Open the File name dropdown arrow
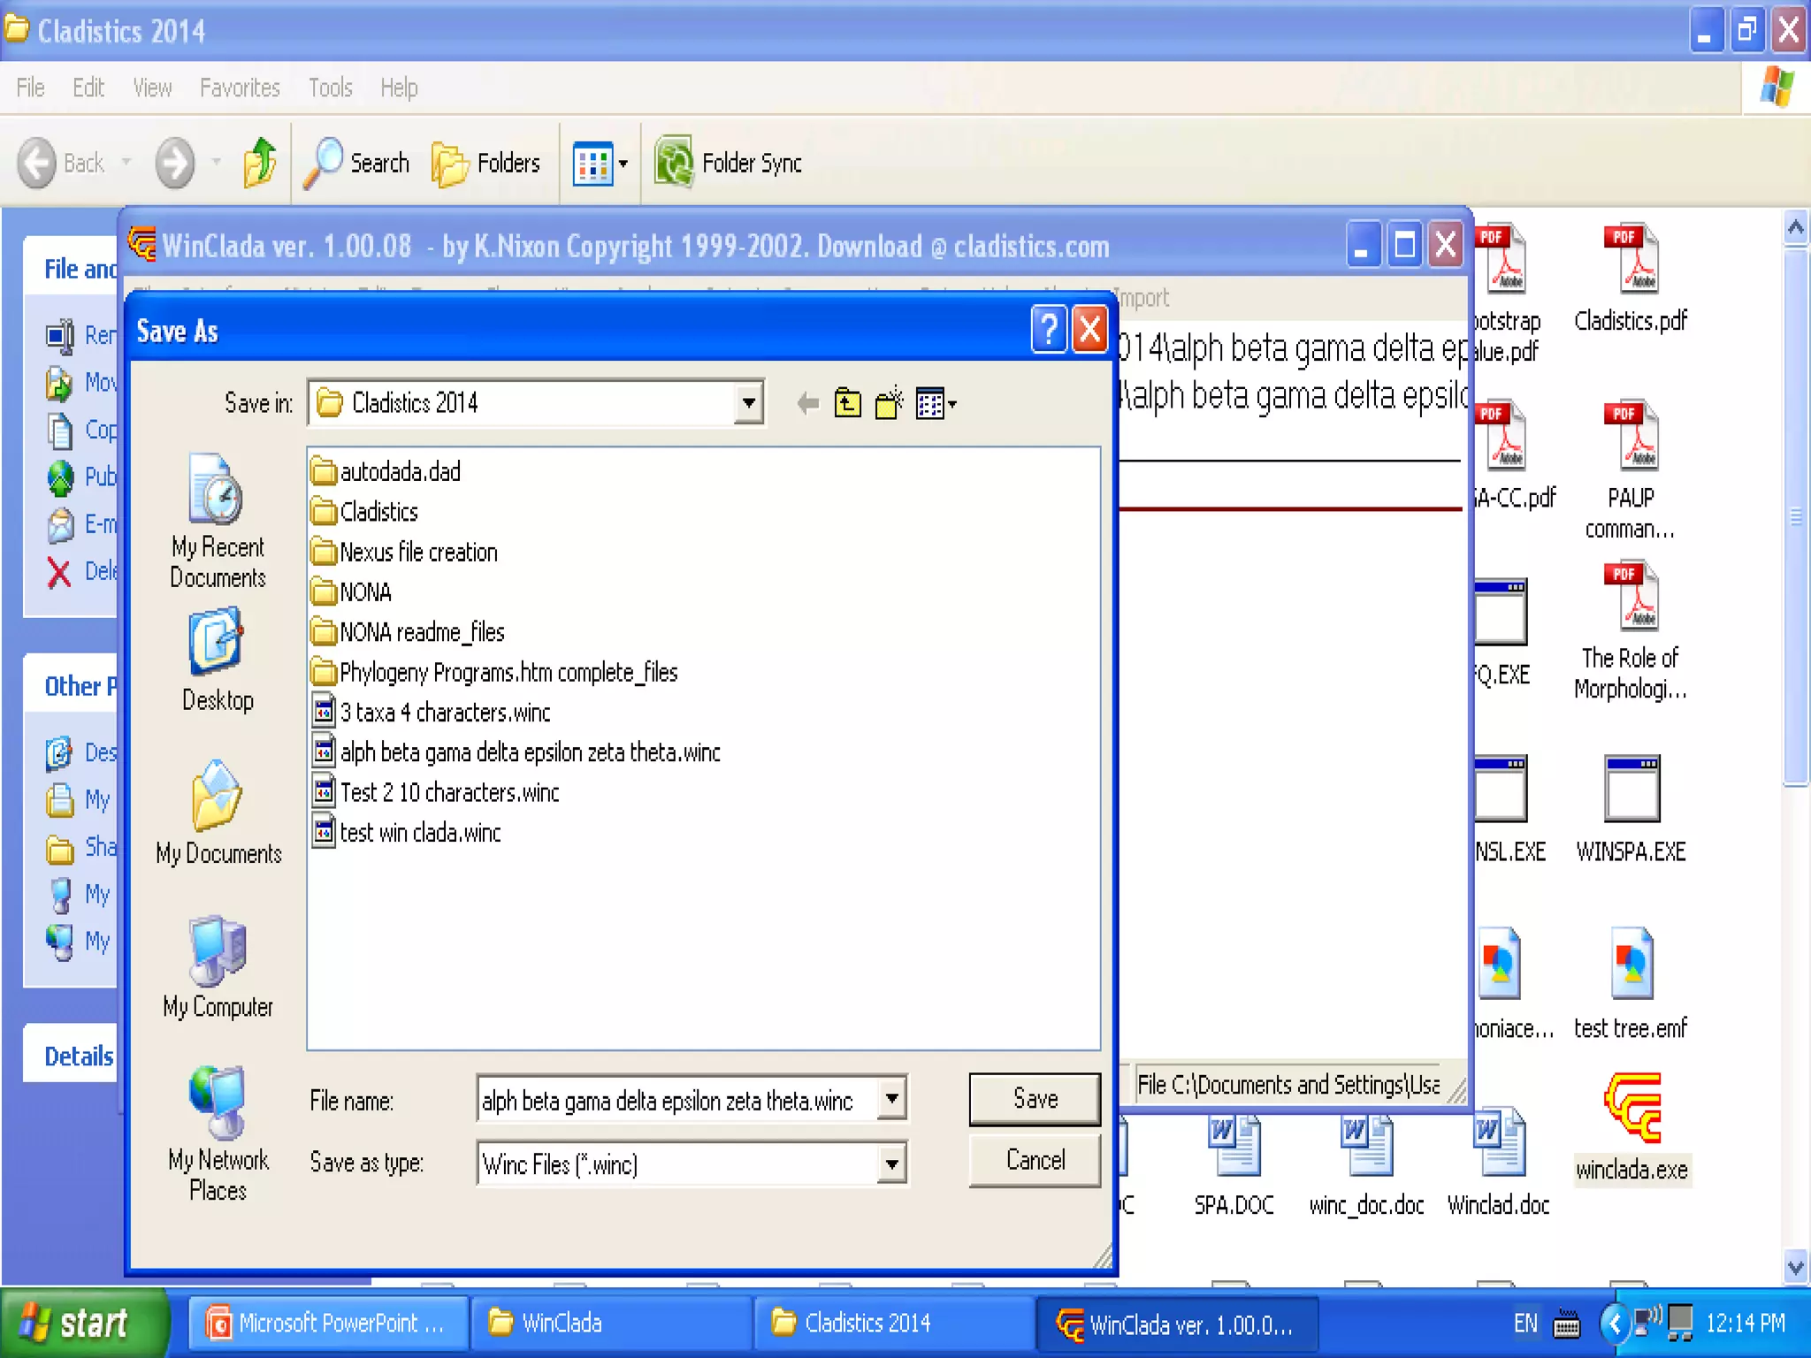Screen dimensions: 1811x1358 892,1099
